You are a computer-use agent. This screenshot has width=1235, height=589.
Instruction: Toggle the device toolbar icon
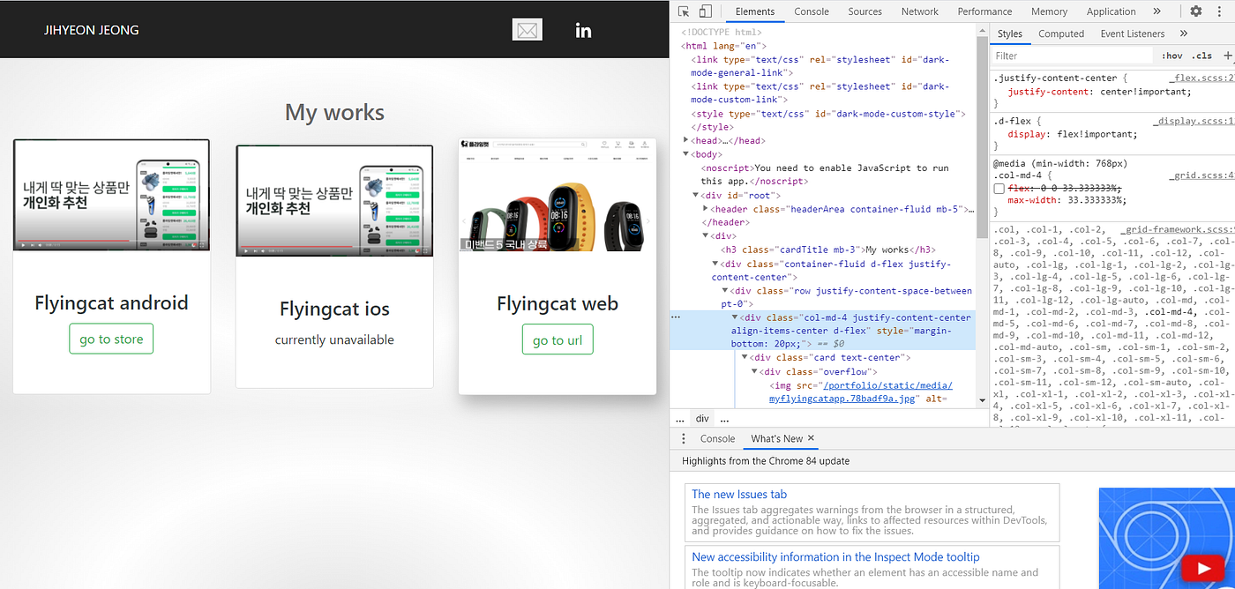pyautogui.click(x=705, y=11)
